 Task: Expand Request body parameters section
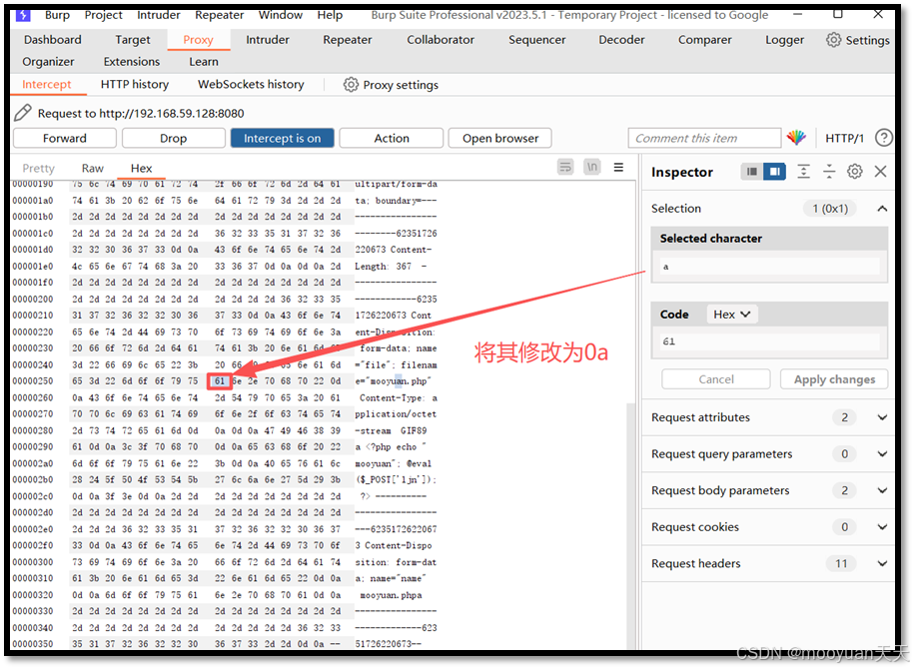[882, 490]
